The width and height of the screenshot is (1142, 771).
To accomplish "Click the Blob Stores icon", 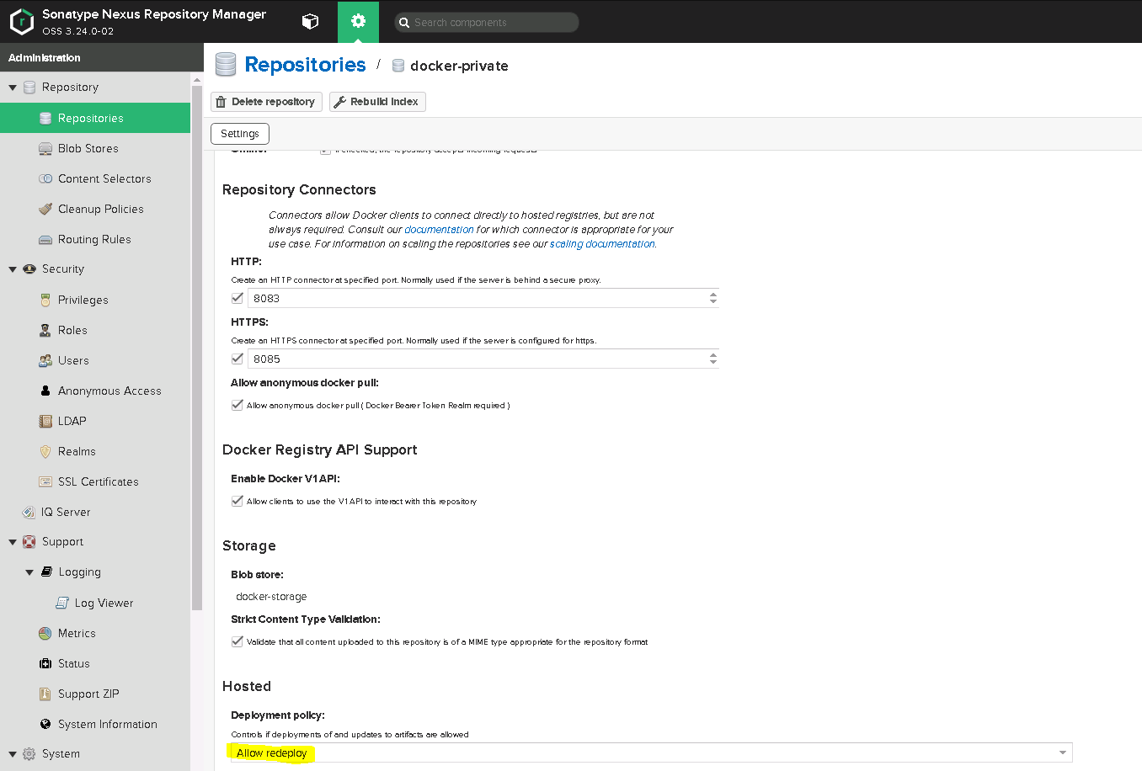I will pyautogui.click(x=45, y=148).
